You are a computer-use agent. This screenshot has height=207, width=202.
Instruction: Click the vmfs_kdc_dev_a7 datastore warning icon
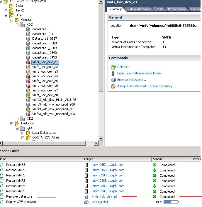pyautogui.click(x=28, y=91)
